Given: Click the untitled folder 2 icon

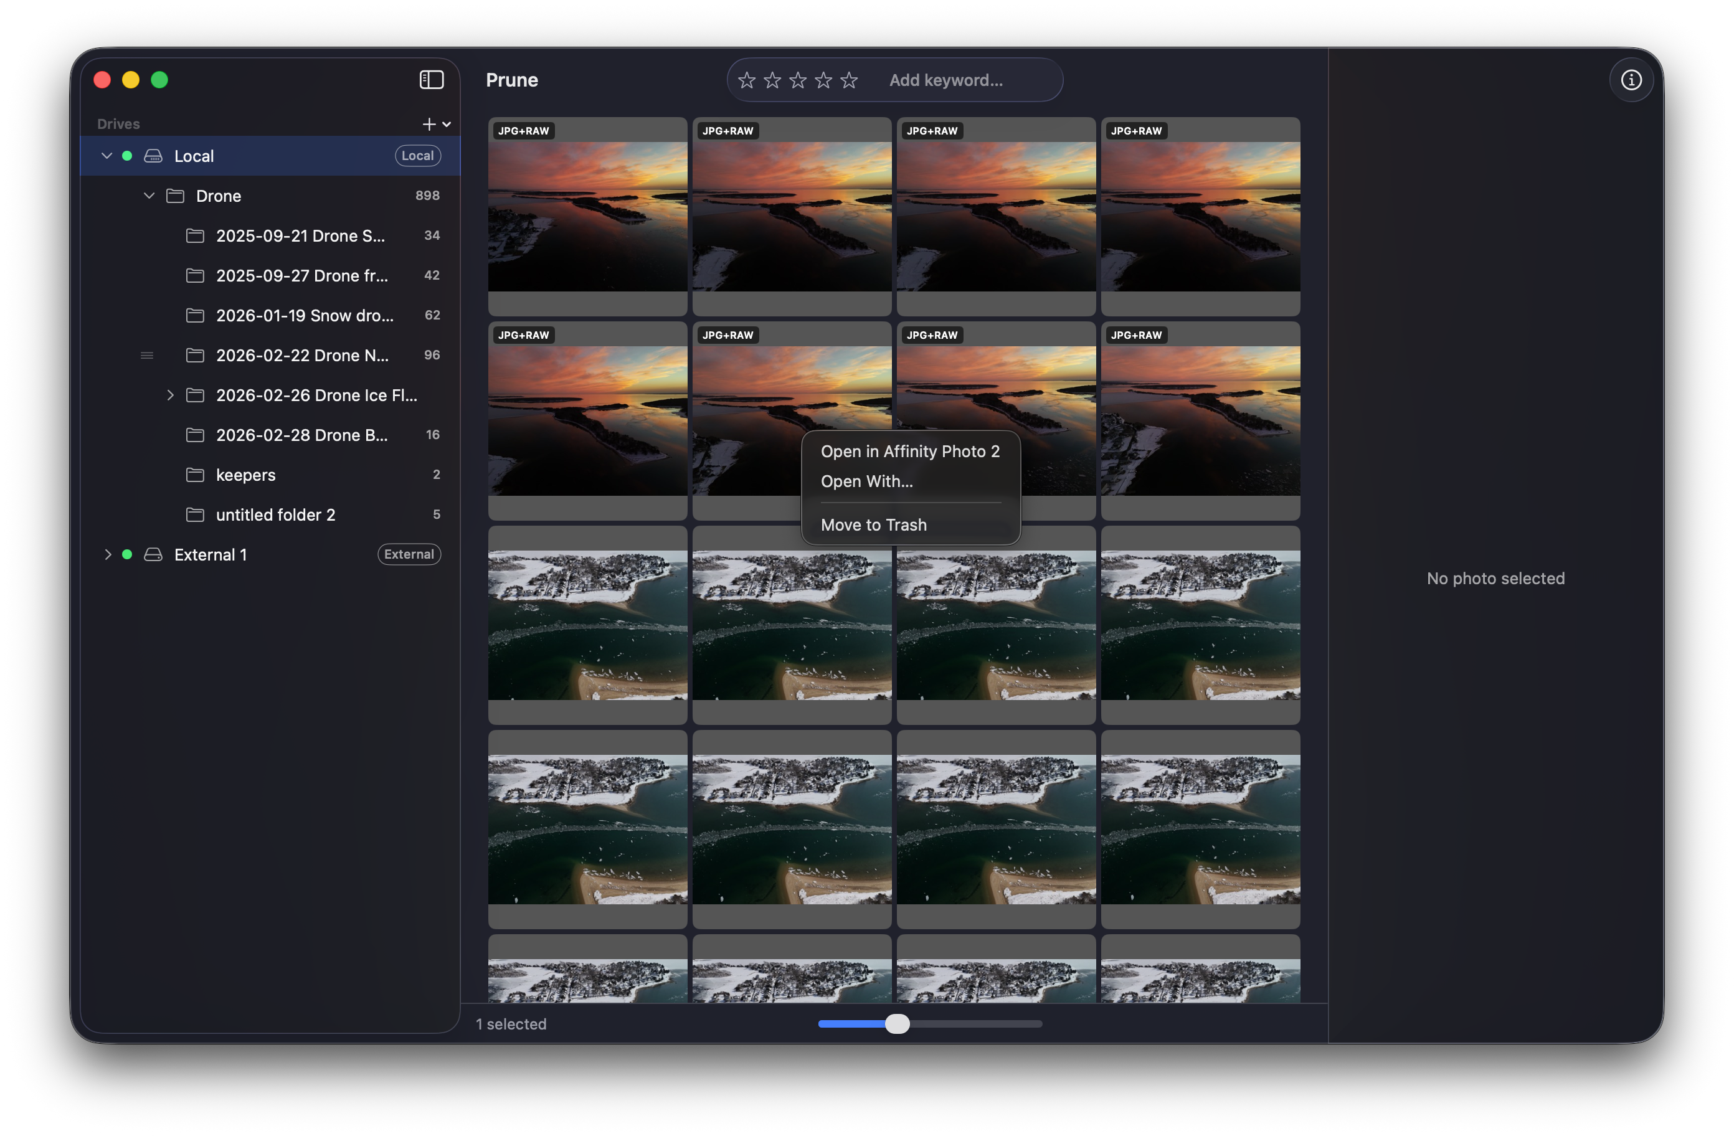Looking at the screenshot, I should pyautogui.click(x=195, y=514).
